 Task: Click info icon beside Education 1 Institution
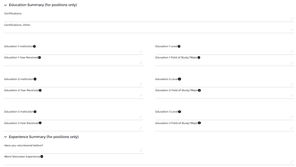pos(35,46)
